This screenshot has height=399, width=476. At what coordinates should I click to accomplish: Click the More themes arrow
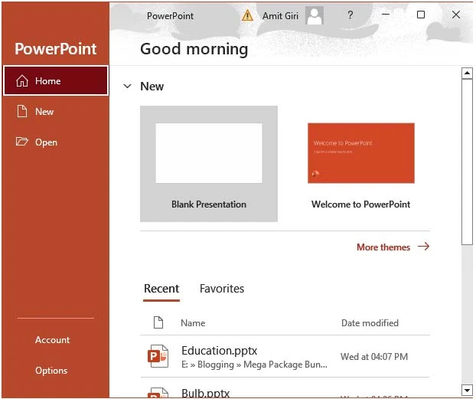(423, 246)
